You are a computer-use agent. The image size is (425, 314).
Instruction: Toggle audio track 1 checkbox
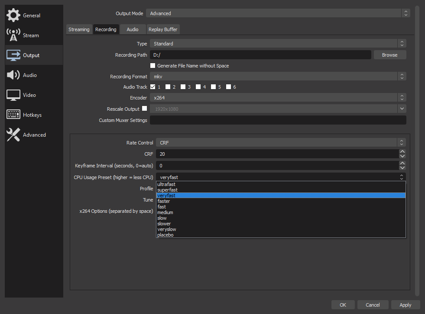[x=153, y=87]
